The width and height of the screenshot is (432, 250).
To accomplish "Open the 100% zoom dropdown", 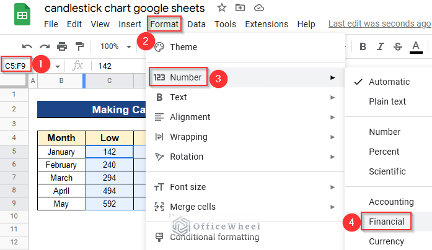I will pyautogui.click(x=113, y=46).
